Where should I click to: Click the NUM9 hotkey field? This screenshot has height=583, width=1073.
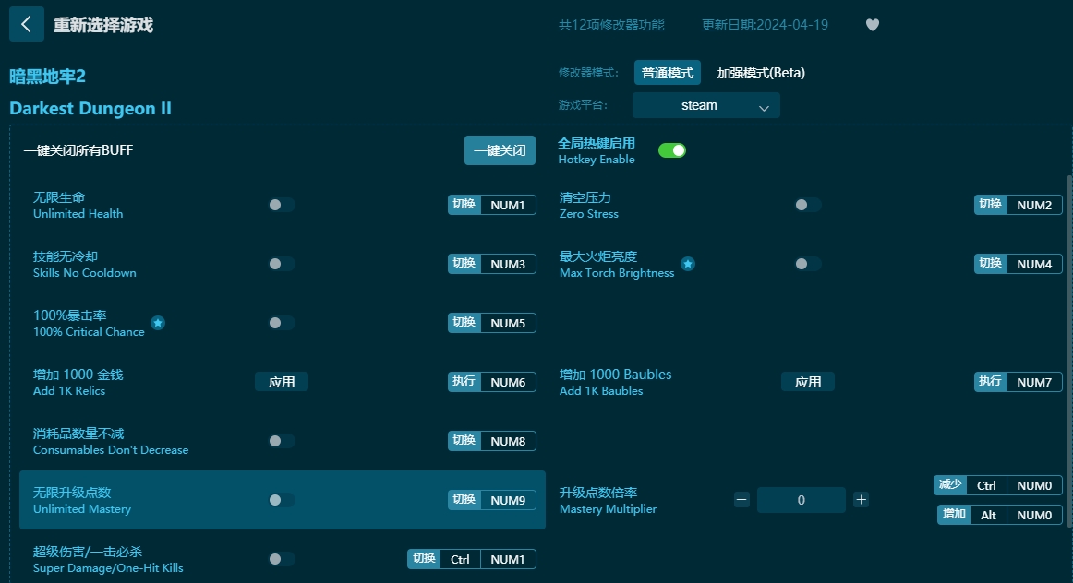(x=508, y=500)
